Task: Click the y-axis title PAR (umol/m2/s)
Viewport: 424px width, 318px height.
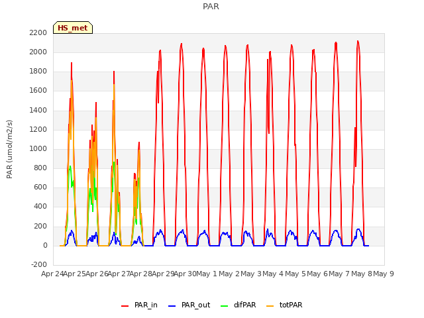Action: pyautogui.click(x=9, y=149)
